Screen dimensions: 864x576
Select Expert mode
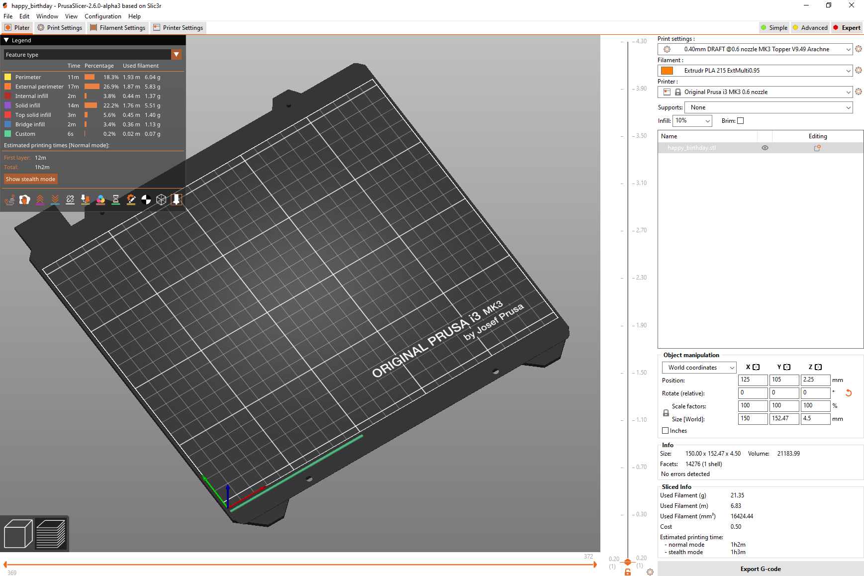[x=847, y=28]
